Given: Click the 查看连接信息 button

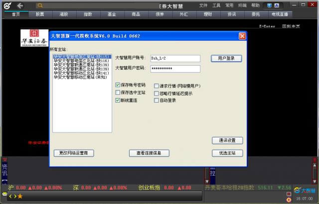Looking at the screenshot, I should (149, 153).
